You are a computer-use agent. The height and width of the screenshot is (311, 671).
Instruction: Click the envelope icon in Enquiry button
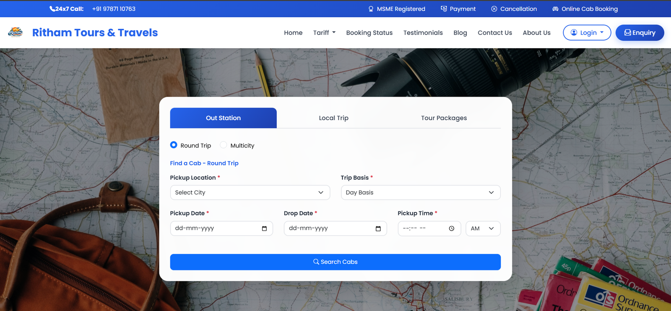click(627, 33)
